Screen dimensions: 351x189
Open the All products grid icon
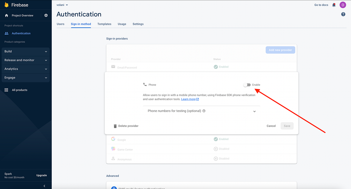(6, 90)
